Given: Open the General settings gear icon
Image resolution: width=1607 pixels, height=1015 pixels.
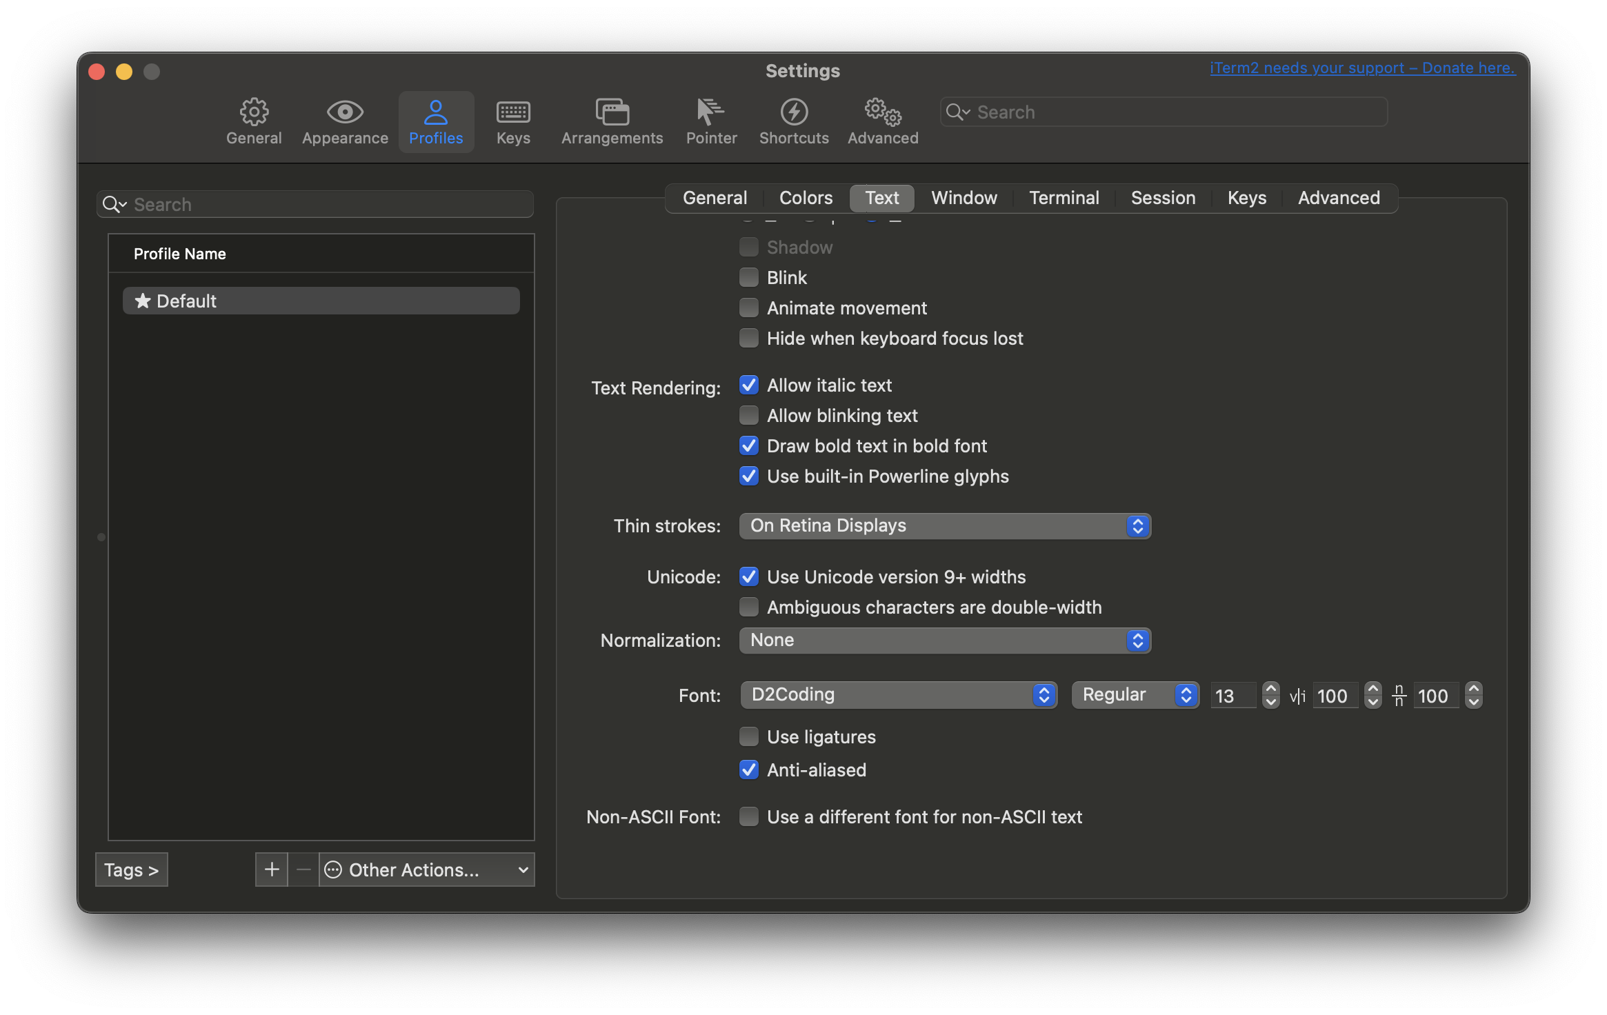Looking at the screenshot, I should pos(254,112).
